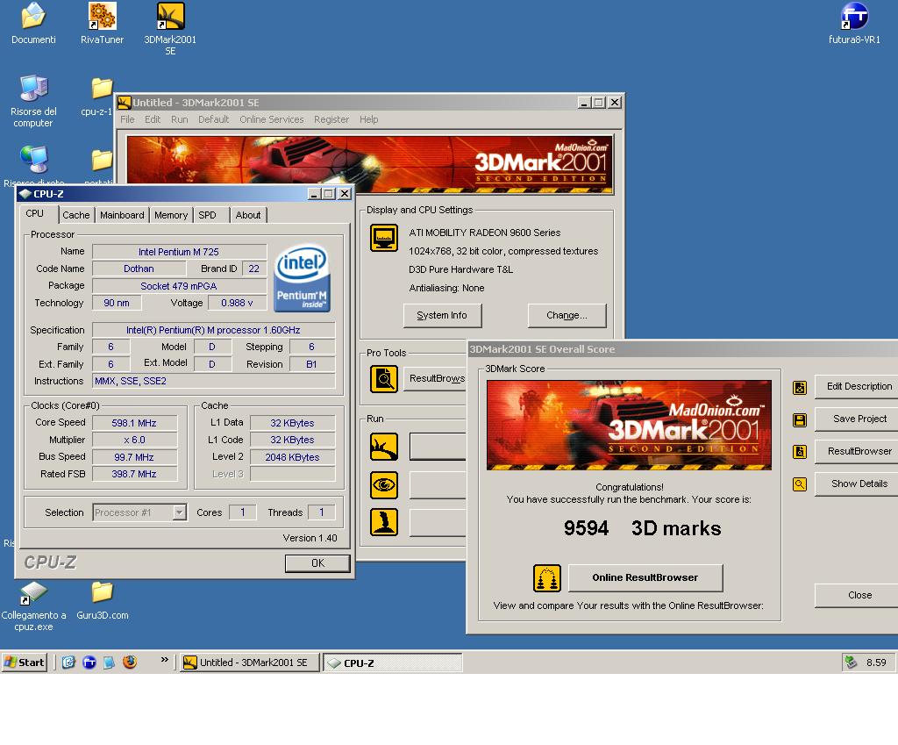The height and width of the screenshot is (745, 898).
Task: Click the Online ResultBrowser abacus icon
Action: point(547,577)
